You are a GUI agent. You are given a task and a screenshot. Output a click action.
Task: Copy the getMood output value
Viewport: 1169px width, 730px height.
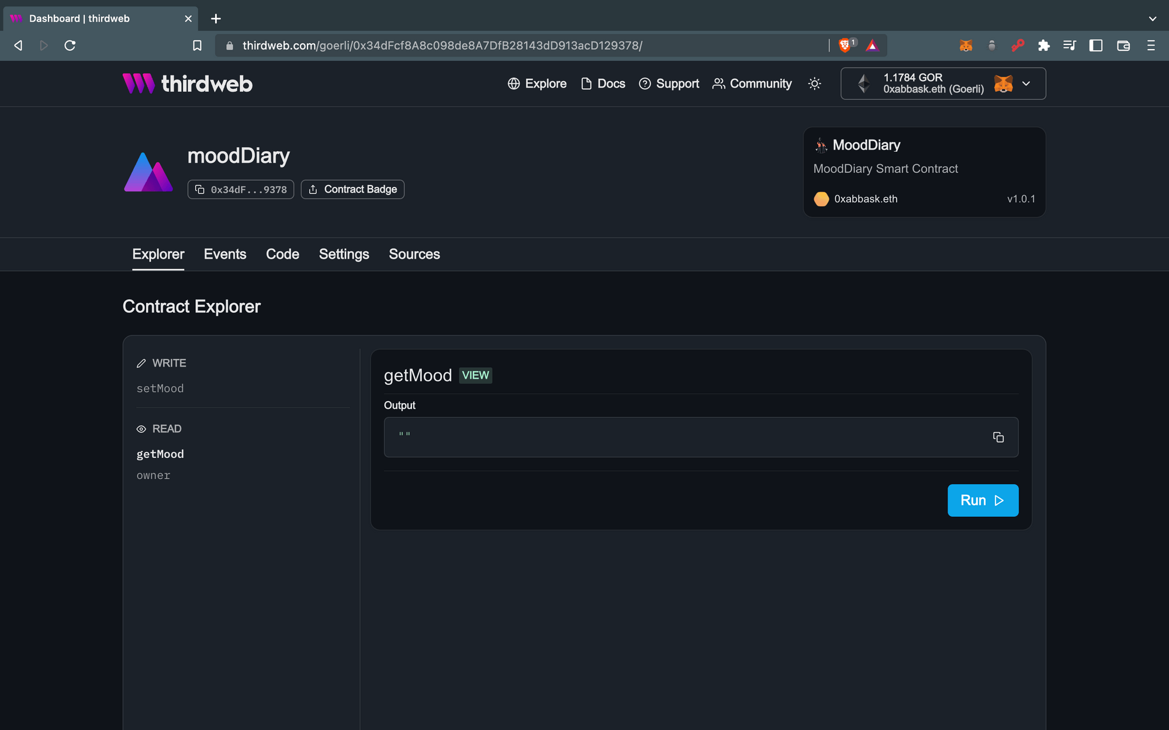pyautogui.click(x=998, y=437)
